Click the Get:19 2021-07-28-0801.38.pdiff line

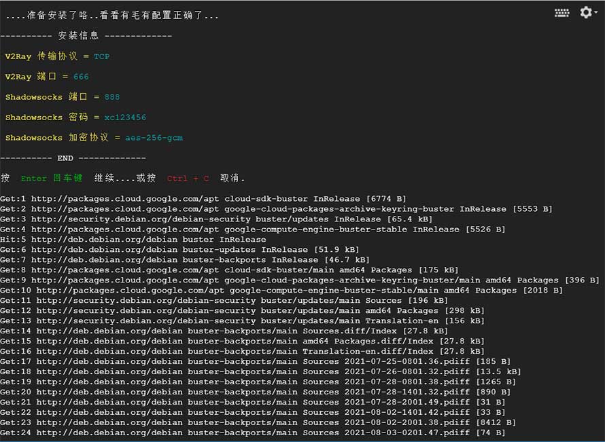tap(258, 382)
